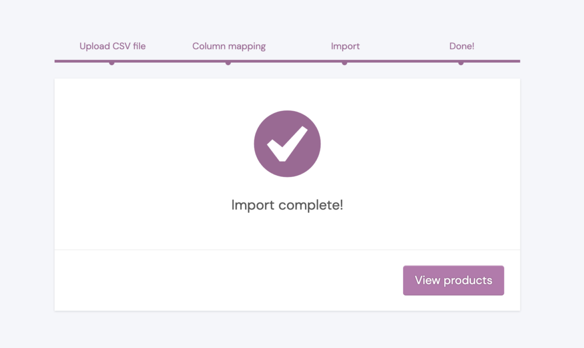Click the Import complete! message text
The height and width of the screenshot is (348, 584).
click(x=287, y=205)
